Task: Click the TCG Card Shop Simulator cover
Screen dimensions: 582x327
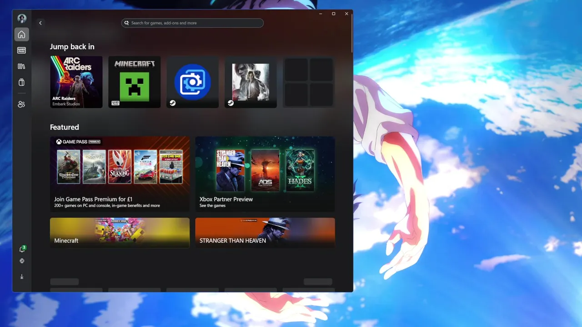Action: [171, 167]
